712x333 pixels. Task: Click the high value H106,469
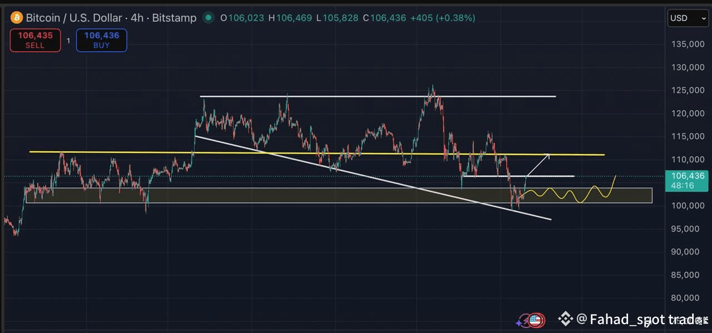(289, 18)
